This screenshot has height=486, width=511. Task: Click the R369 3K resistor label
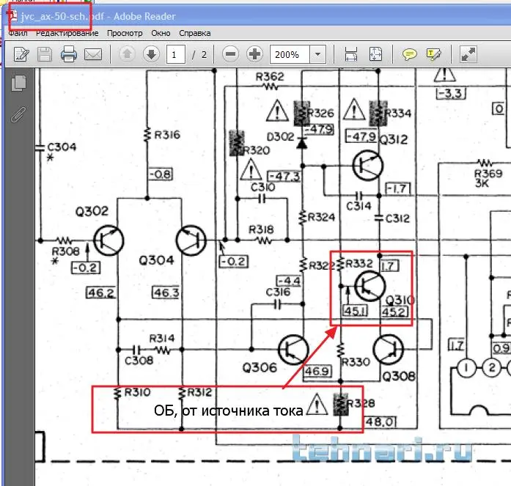[x=488, y=178]
